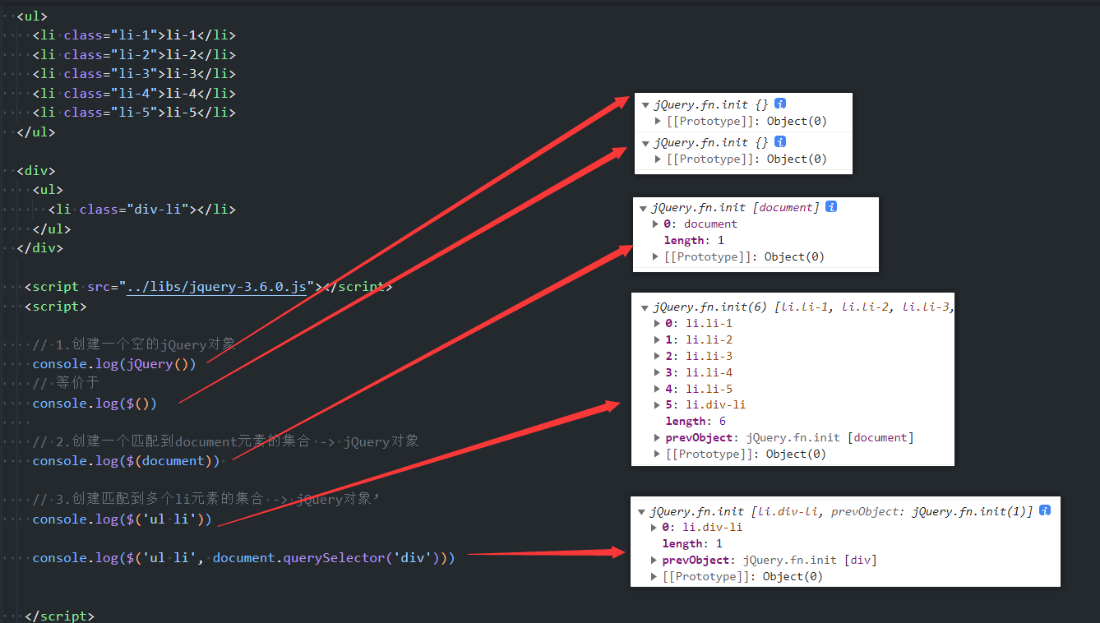Click the closing </div> tag line

[x=39, y=247]
